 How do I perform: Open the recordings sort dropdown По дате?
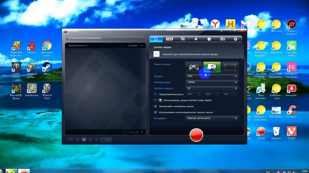pos(136,46)
